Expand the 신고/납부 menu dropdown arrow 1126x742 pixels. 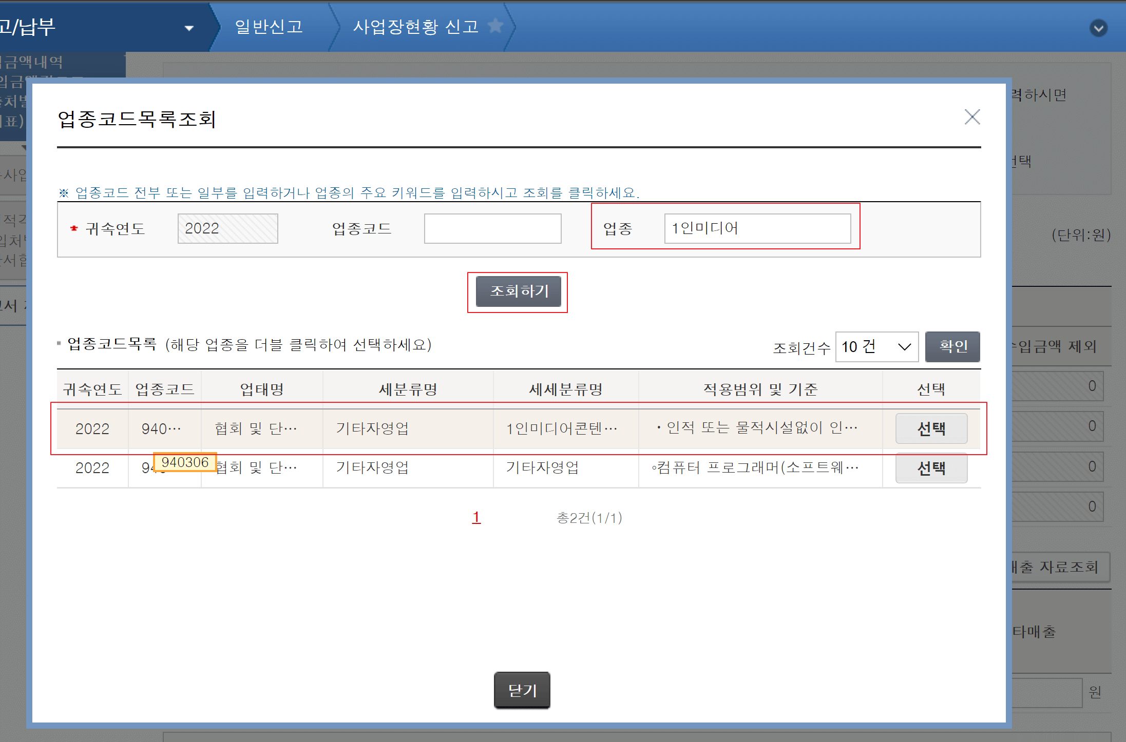coord(189,28)
